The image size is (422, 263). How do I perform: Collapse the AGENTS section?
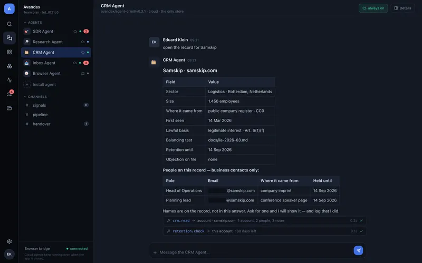pyautogui.click(x=33, y=23)
